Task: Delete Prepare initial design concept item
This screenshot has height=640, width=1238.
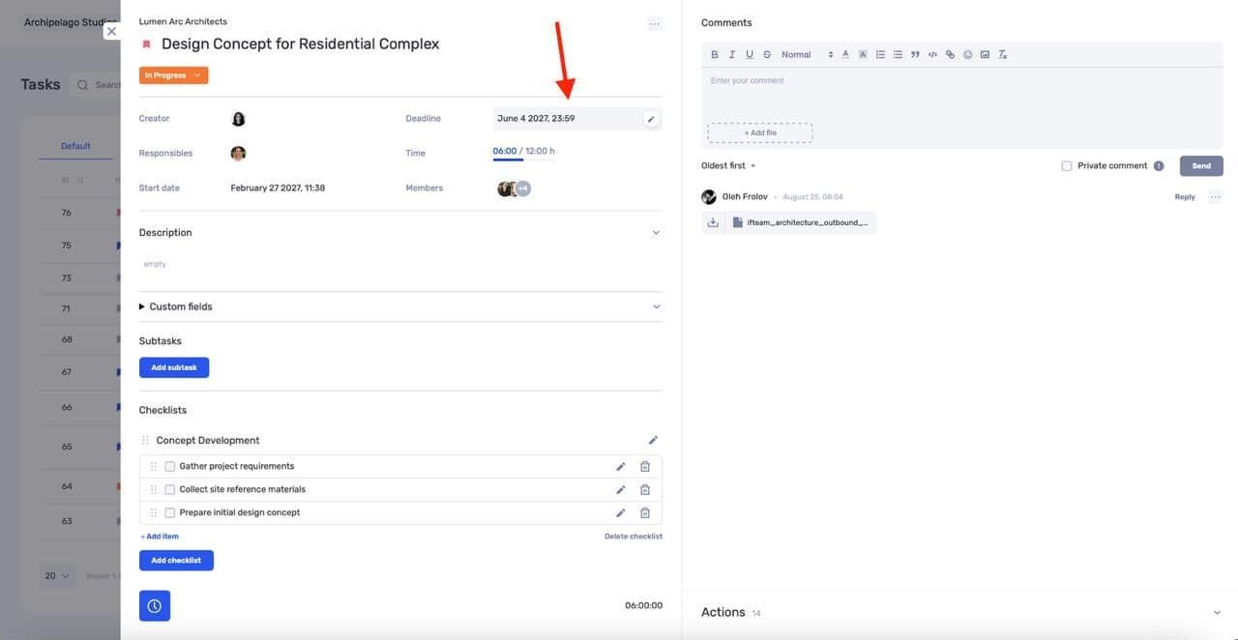Action: 645,512
